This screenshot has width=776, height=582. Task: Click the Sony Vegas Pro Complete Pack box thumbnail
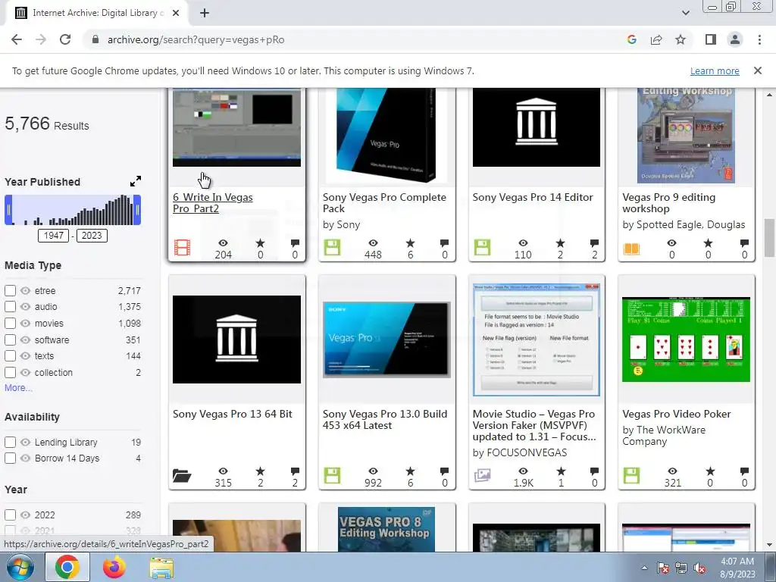386,135
